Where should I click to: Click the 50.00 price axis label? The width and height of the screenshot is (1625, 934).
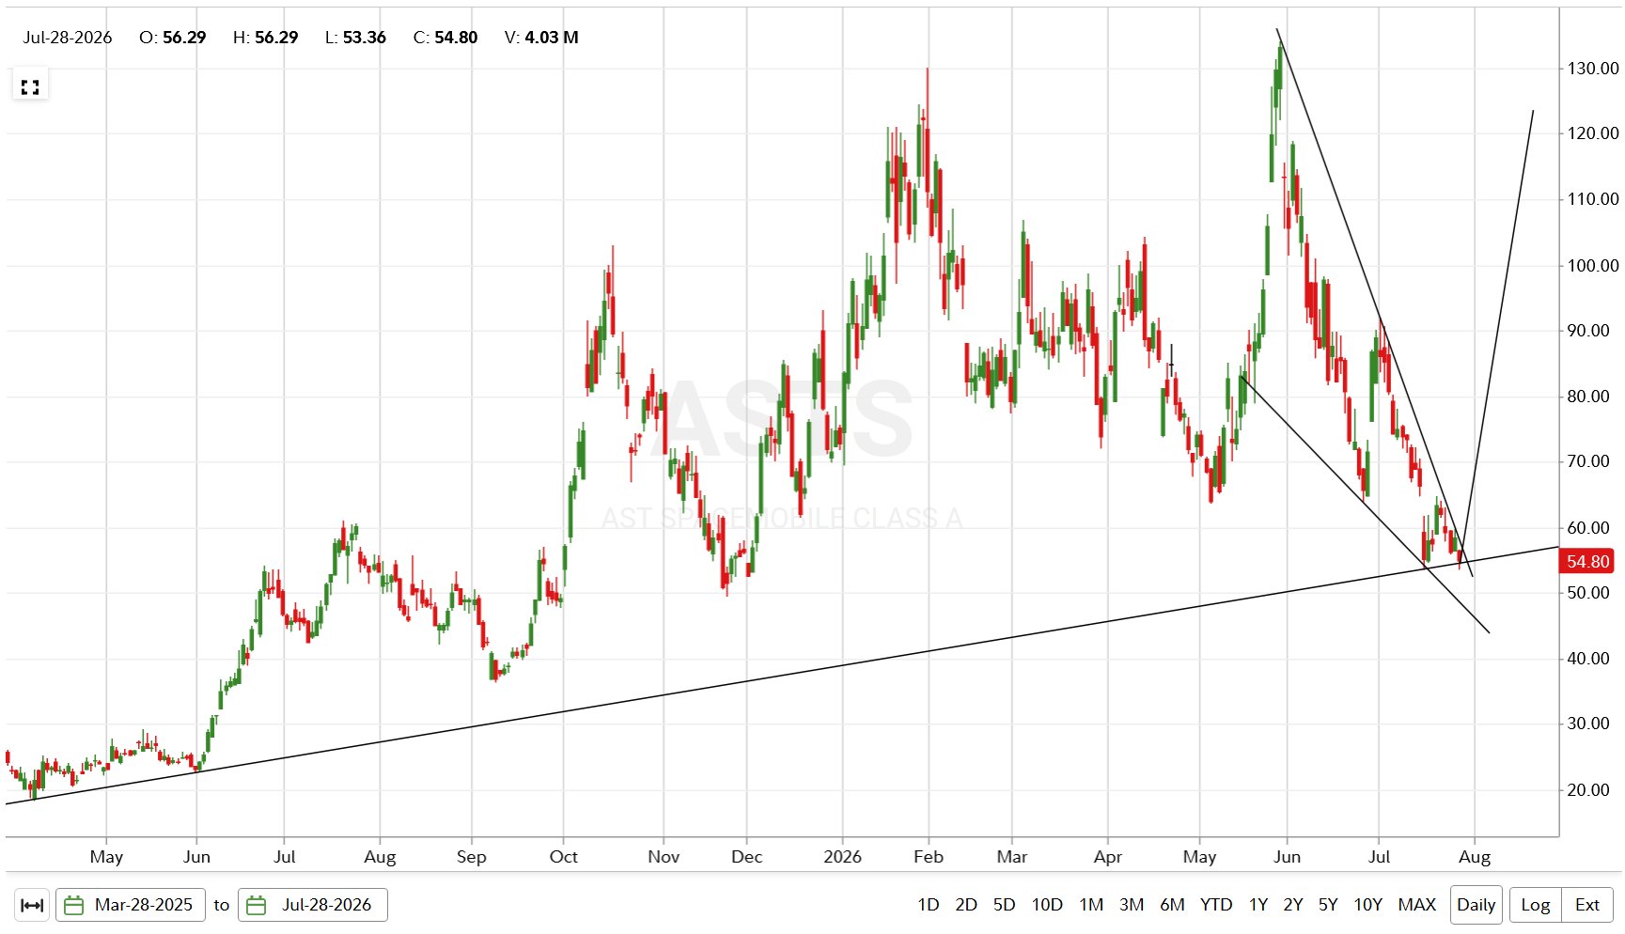click(1588, 593)
